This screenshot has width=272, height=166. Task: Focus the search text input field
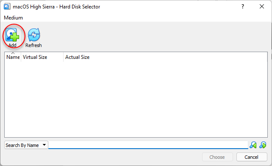(x=148, y=145)
